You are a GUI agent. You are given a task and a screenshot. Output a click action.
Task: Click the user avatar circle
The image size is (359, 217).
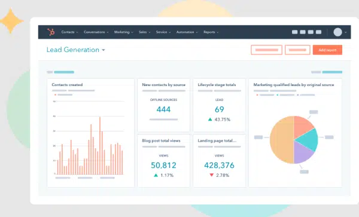337,32
